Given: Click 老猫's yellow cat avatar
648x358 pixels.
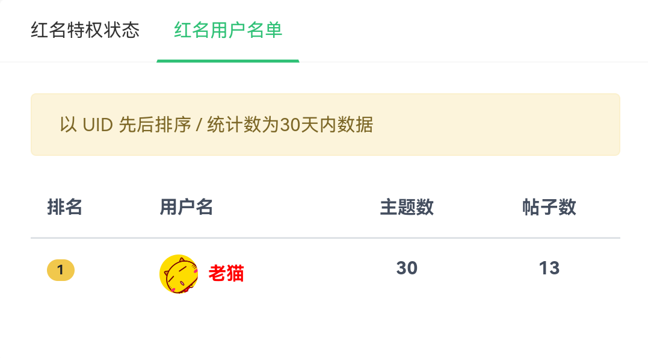Looking at the screenshot, I should click(179, 274).
